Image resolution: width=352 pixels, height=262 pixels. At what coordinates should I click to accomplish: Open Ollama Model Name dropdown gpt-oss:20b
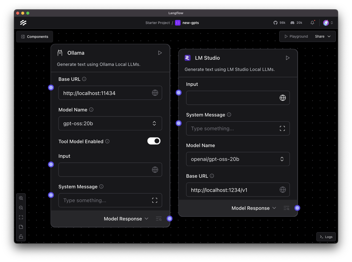[x=110, y=123]
